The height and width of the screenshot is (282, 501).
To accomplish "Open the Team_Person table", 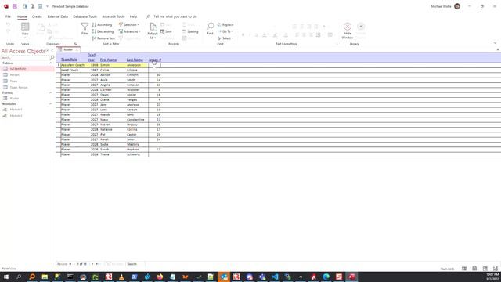I will (19, 87).
